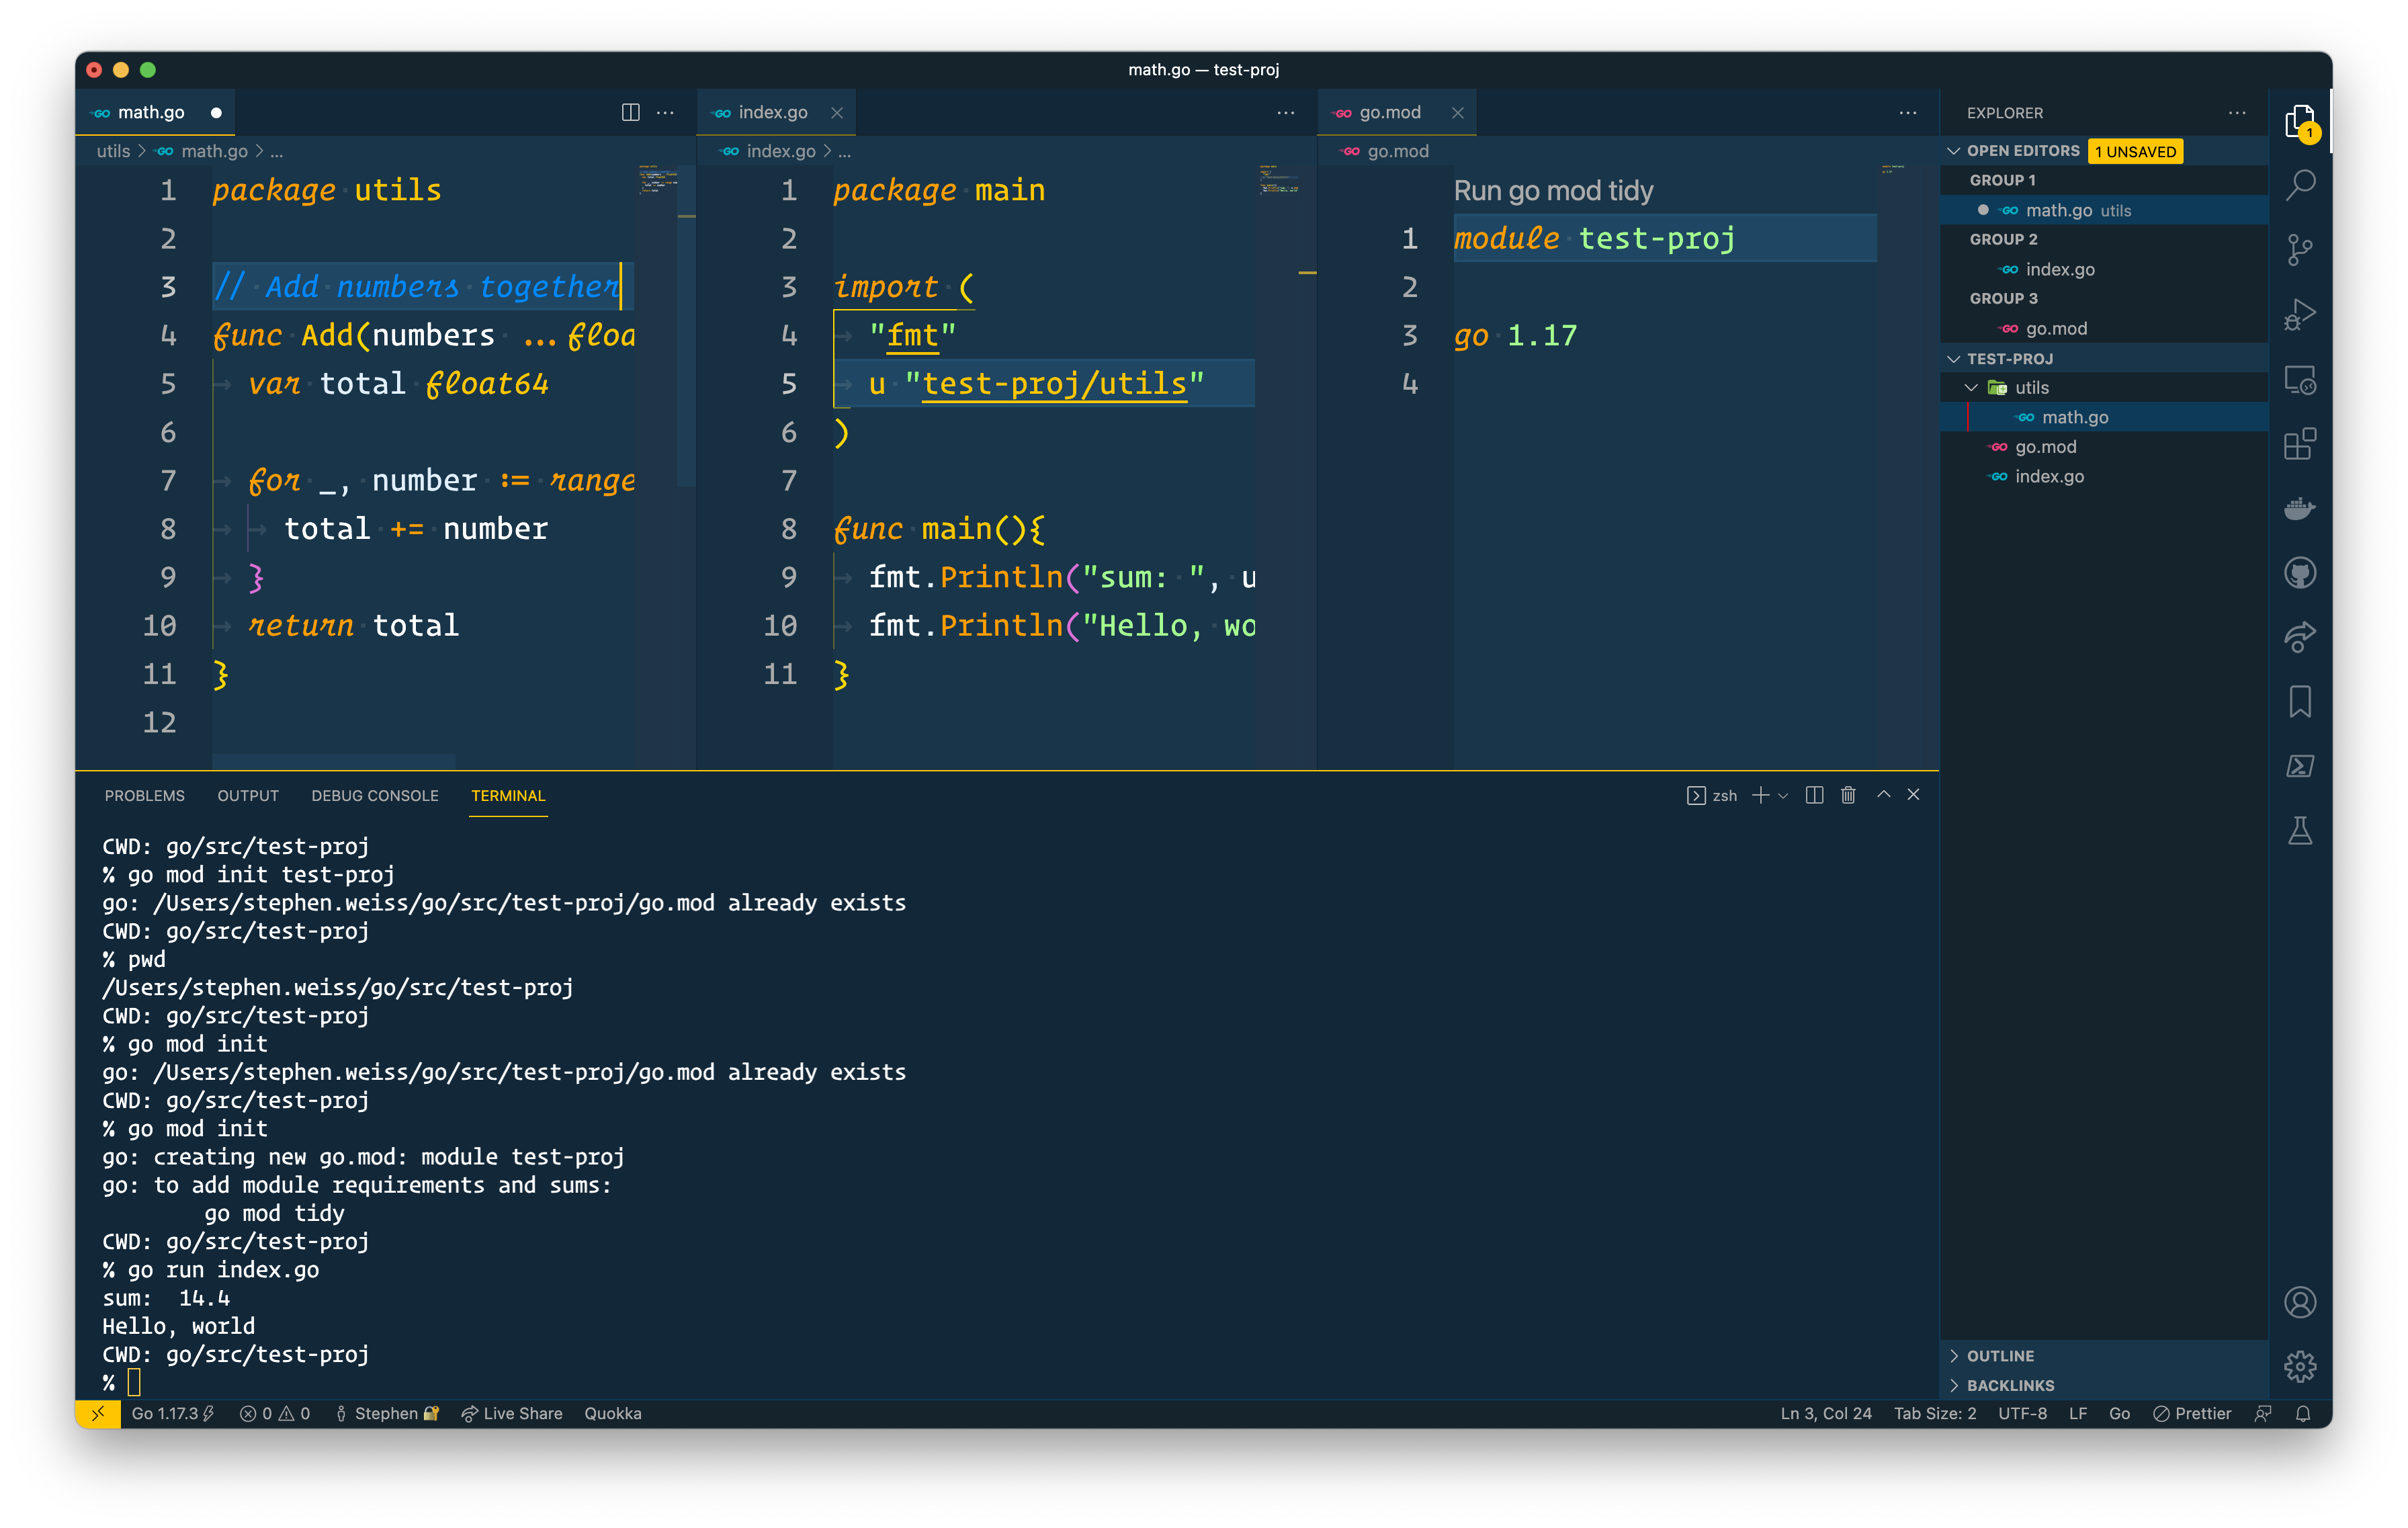Open the Debug Console panel tab

coord(375,795)
